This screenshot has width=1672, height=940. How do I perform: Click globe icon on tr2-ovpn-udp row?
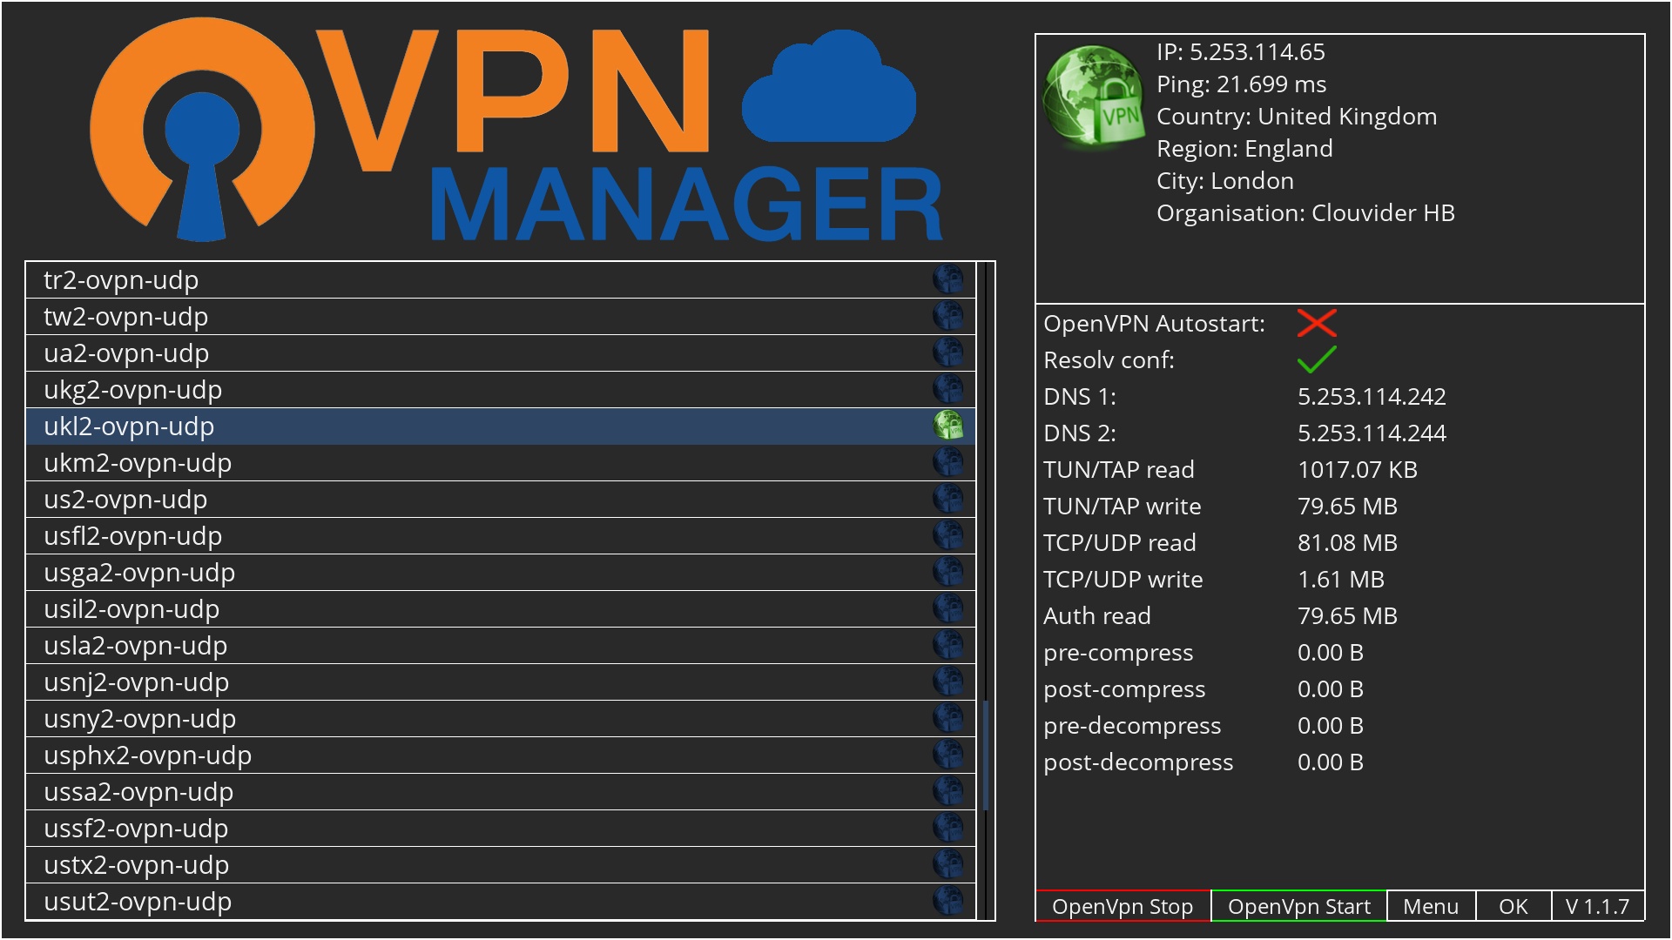948,279
